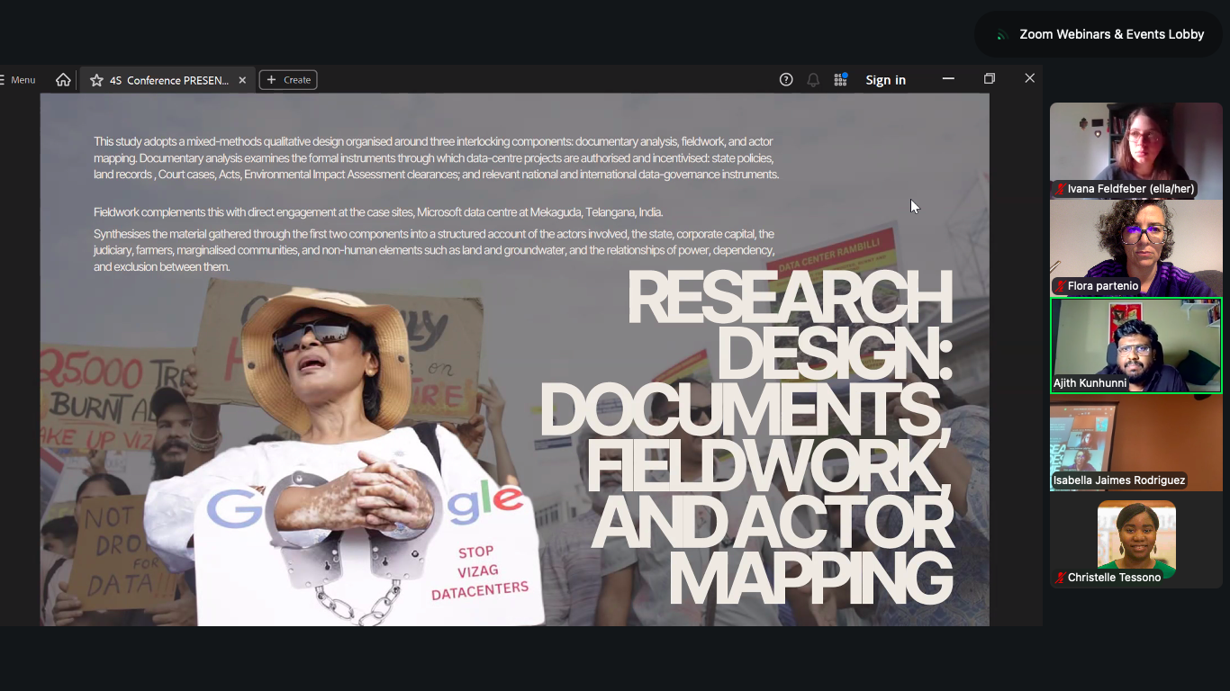The height and width of the screenshot is (691, 1230).
Task: Click the paragraph starting 'This study adopts'
Action: click(x=436, y=158)
